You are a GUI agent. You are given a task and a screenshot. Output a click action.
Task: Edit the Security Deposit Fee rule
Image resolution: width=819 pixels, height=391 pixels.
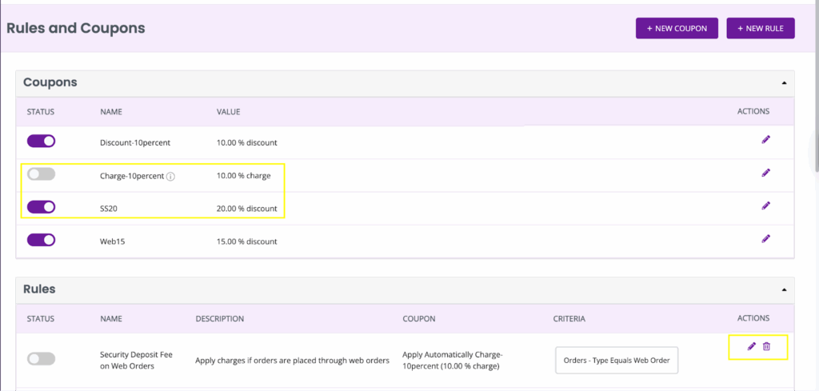(752, 346)
